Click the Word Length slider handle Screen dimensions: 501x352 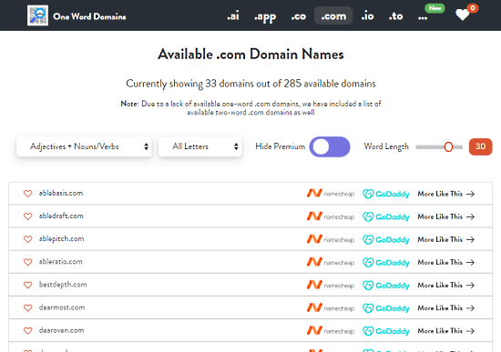point(448,146)
